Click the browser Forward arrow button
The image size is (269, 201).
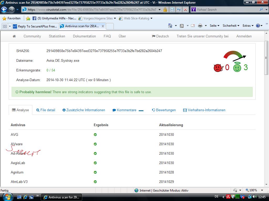[x=12, y=10]
